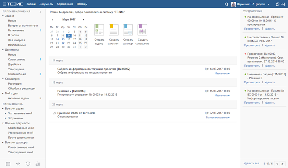Screen dimensions: 288x168
Task: Open the 'На ознакомлении' status dropdown
Action: (218, 117)
